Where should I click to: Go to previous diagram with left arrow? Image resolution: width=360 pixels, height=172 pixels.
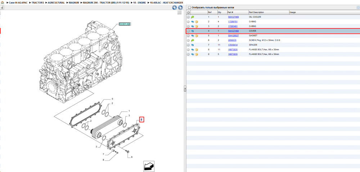[x=175, y=8]
